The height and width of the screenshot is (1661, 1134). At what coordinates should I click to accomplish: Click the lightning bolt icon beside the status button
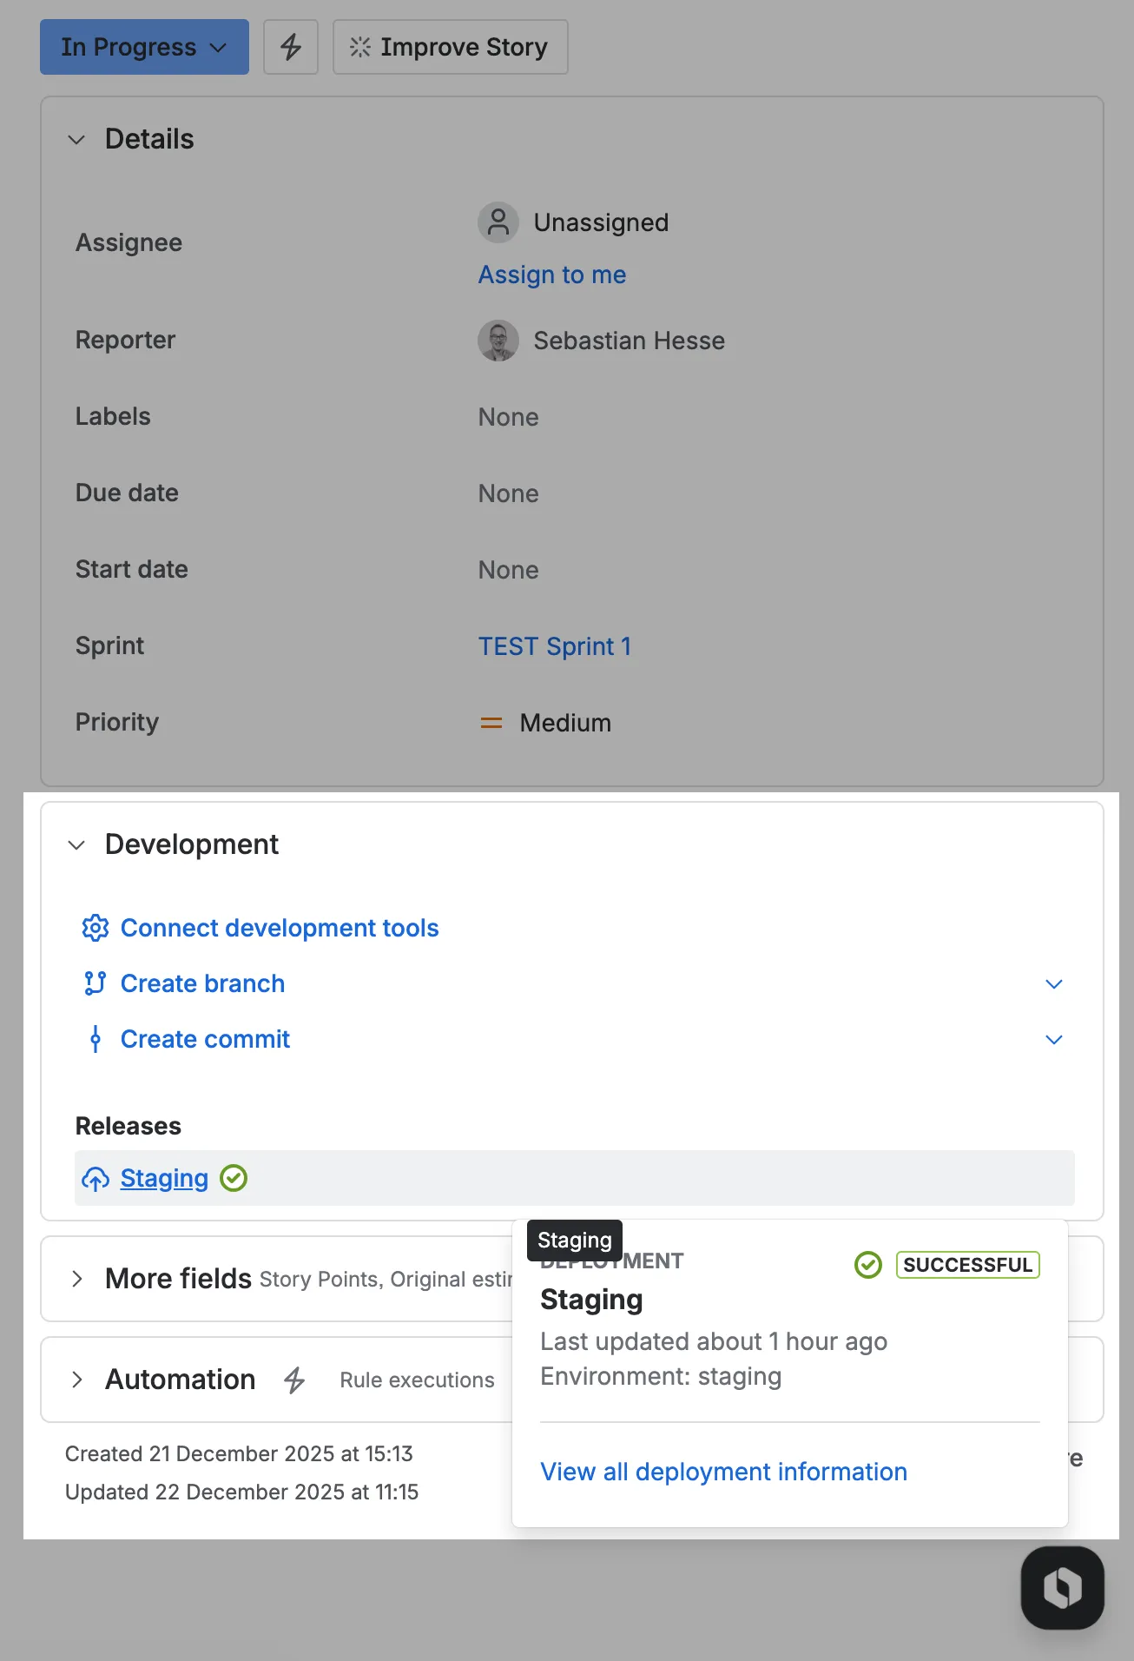point(290,46)
